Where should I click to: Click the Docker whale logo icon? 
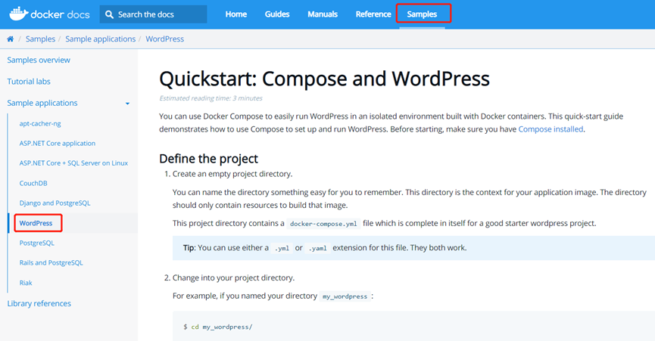[19, 14]
